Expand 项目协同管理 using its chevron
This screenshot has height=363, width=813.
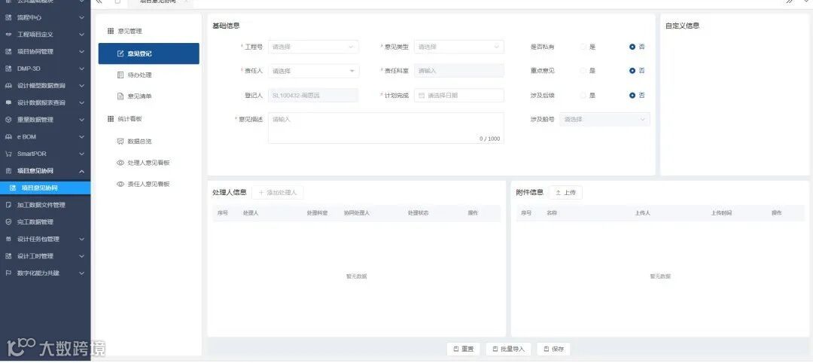point(81,52)
